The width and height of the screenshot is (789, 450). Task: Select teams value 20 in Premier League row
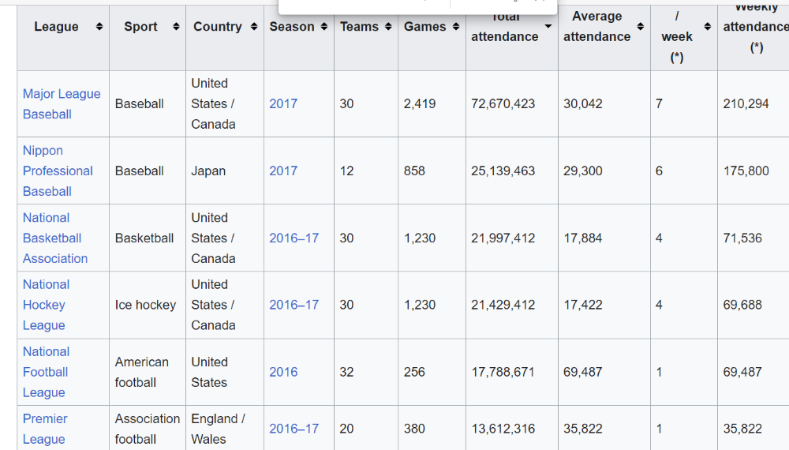[x=346, y=429]
